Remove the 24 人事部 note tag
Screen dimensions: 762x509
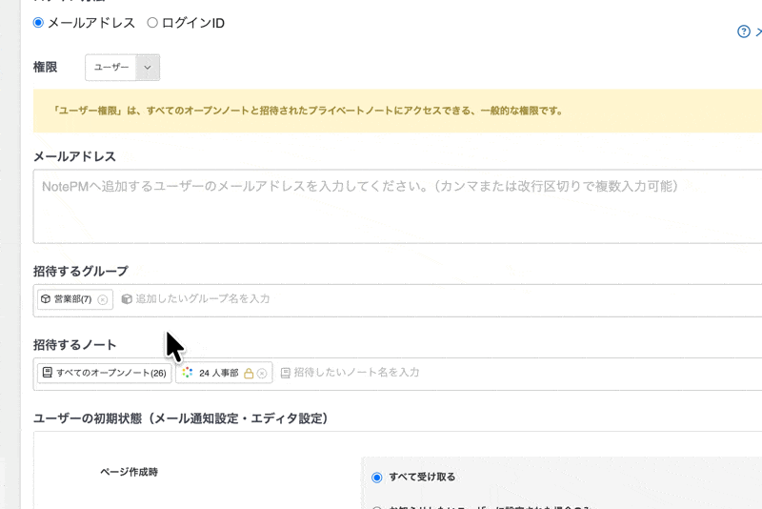point(262,374)
